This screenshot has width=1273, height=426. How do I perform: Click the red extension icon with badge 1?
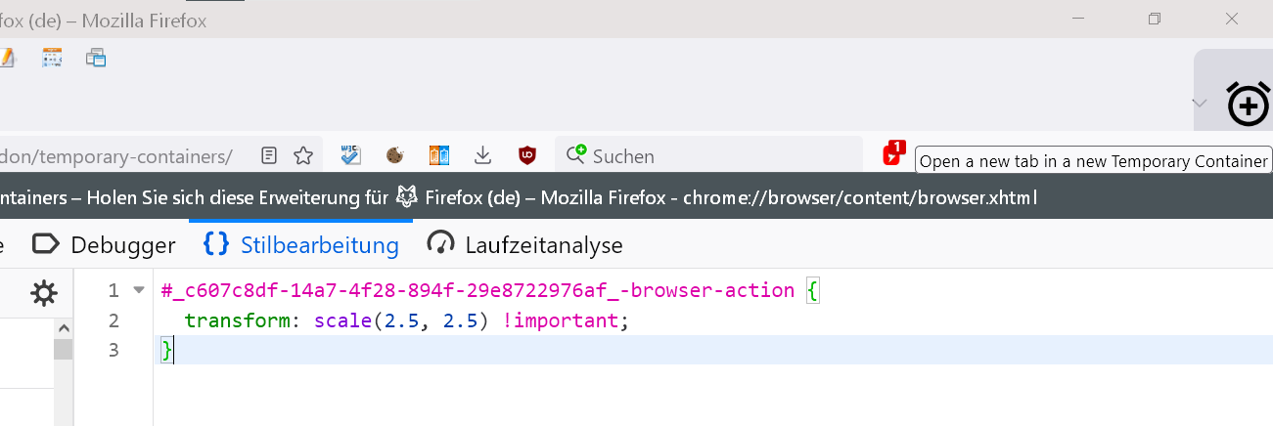click(x=892, y=154)
